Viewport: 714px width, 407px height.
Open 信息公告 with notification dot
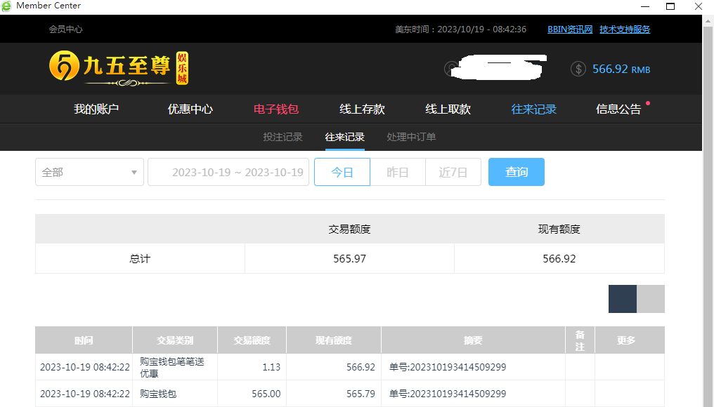point(618,109)
